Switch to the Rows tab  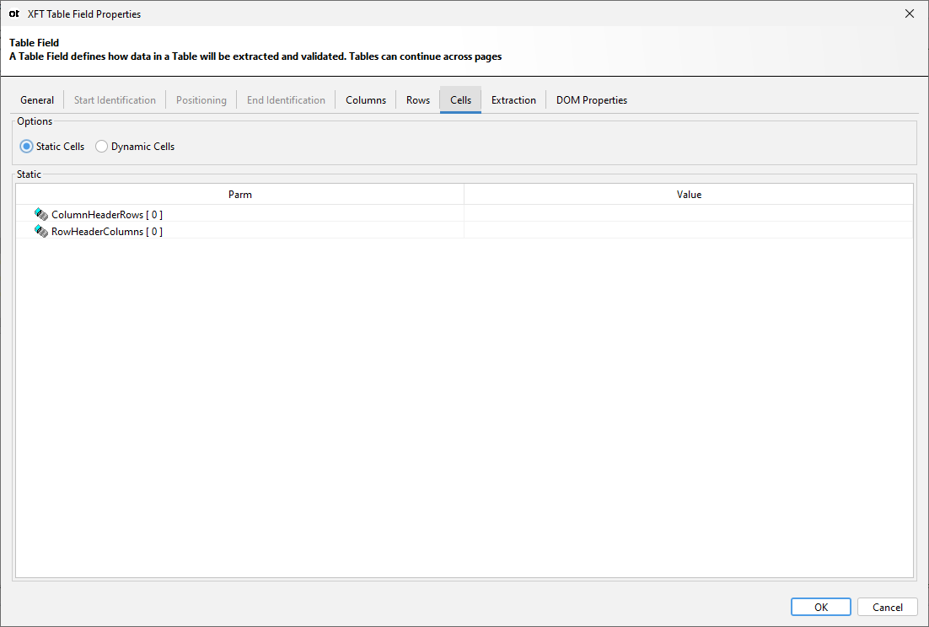point(417,99)
